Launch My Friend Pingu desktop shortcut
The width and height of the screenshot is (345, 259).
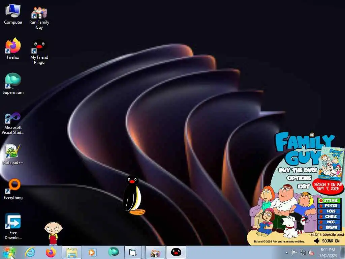coord(39,51)
